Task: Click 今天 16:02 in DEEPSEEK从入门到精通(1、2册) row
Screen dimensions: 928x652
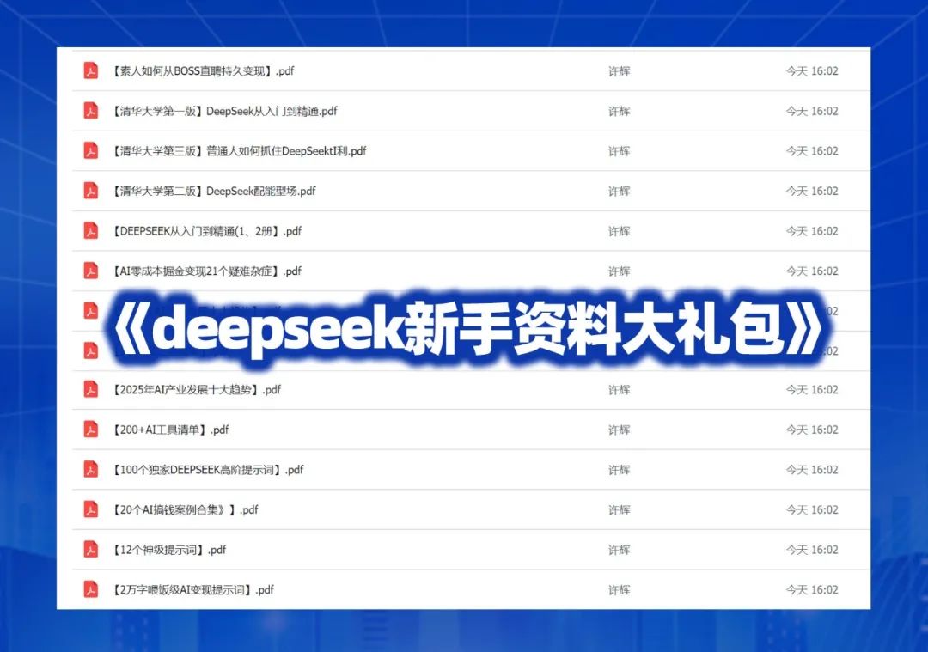Action: [x=812, y=231]
